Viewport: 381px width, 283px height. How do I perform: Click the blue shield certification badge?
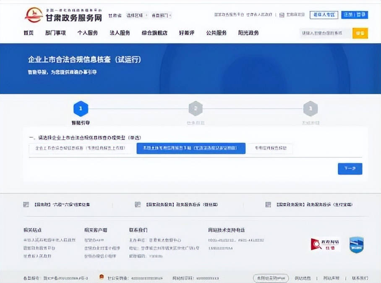point(356,244)
